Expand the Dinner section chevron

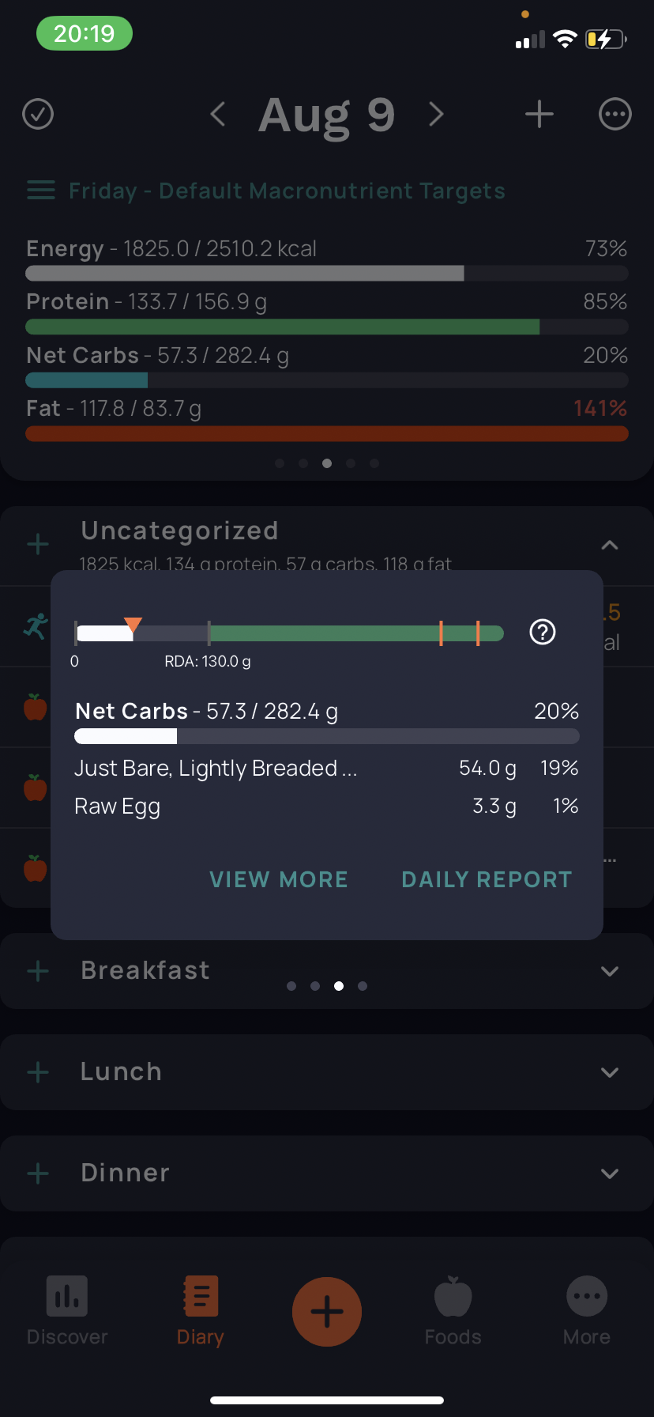pyautogui.click(x=610, y=1173)
